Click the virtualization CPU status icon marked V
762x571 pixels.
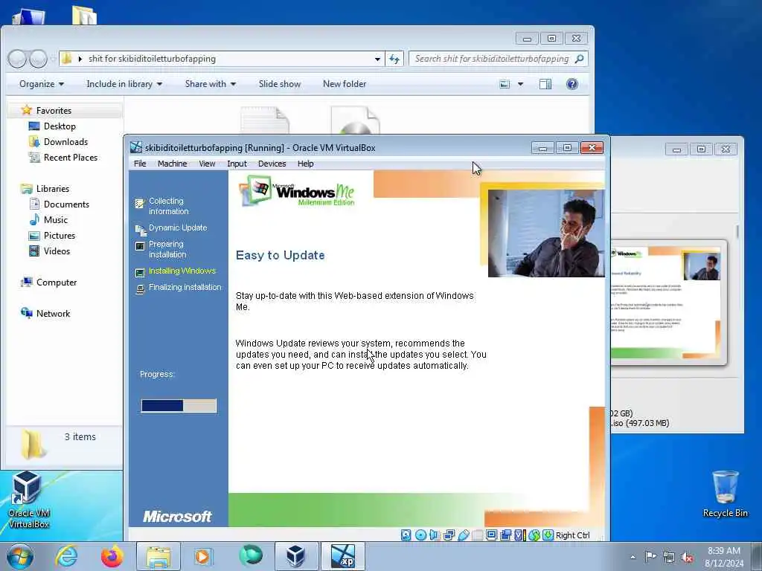(519, 535)
